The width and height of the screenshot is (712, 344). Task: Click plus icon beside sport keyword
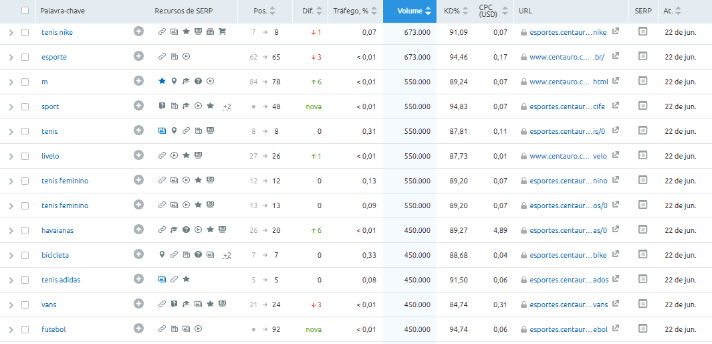click(138, 106)
